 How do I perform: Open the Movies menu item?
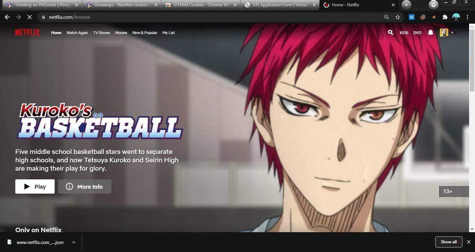[x=121, y=33]
